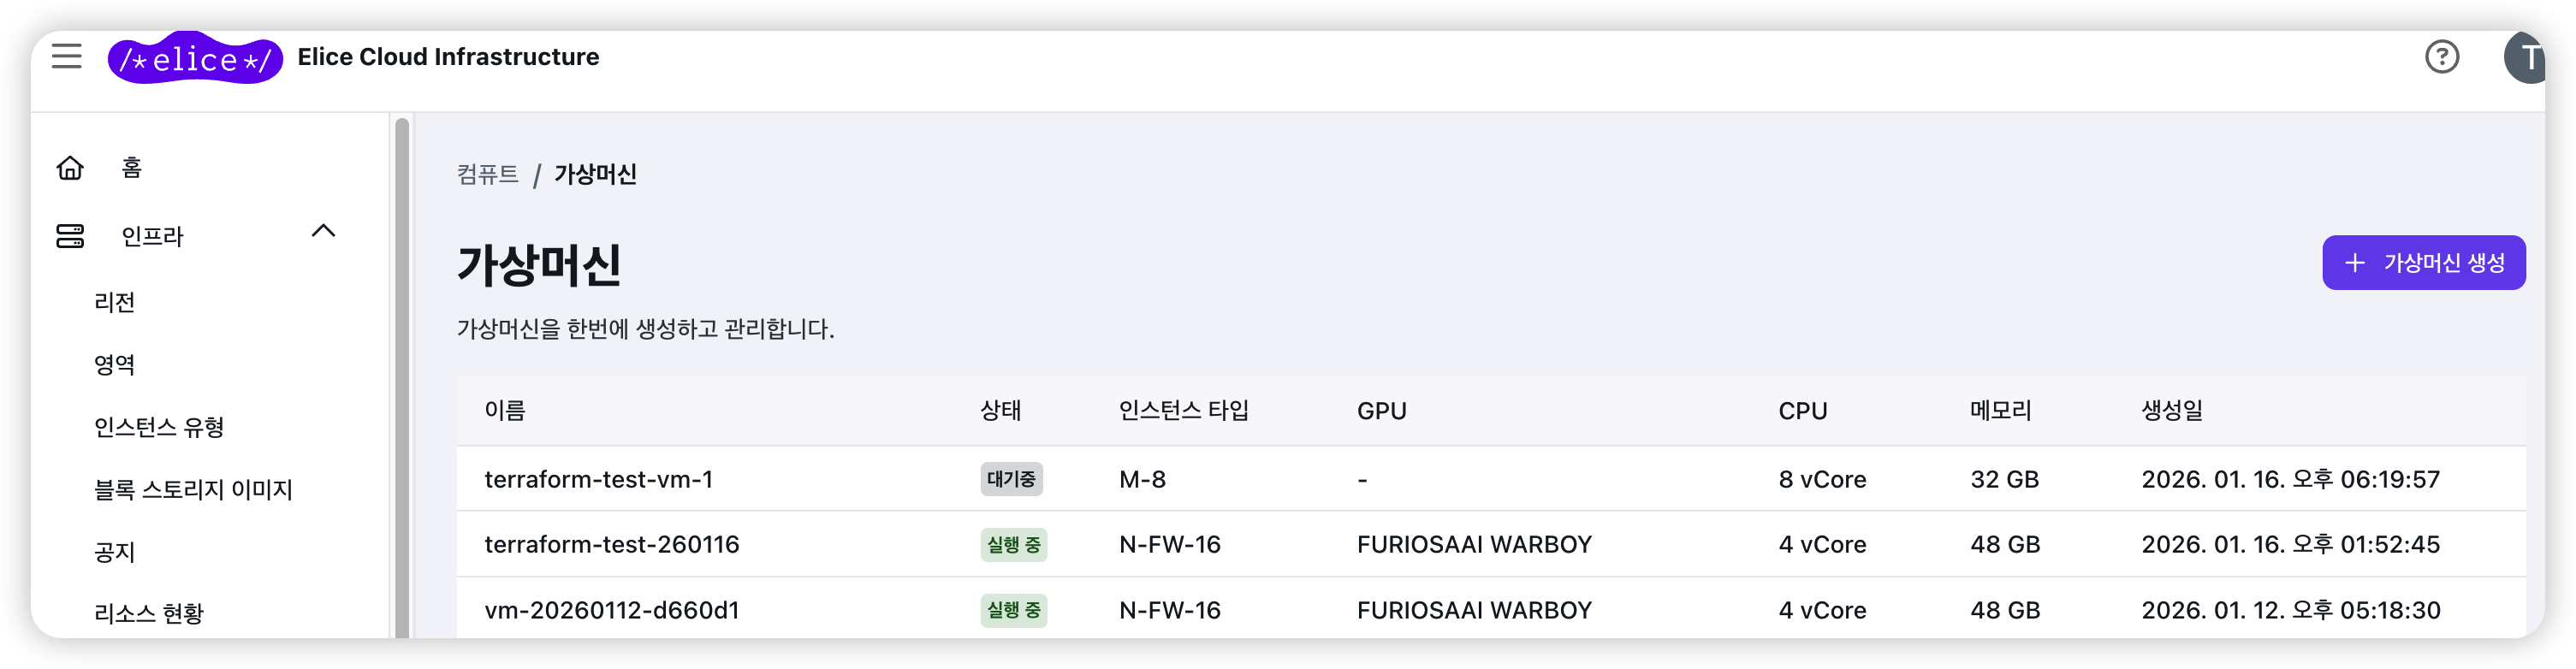Click the home icon in sidebar
The width and height of the screenshot is (2576, 669).
70,168
